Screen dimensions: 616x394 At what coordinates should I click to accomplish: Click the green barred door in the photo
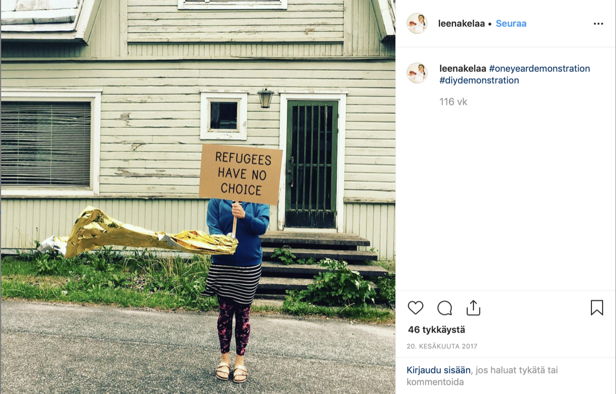tap(312, 163)
